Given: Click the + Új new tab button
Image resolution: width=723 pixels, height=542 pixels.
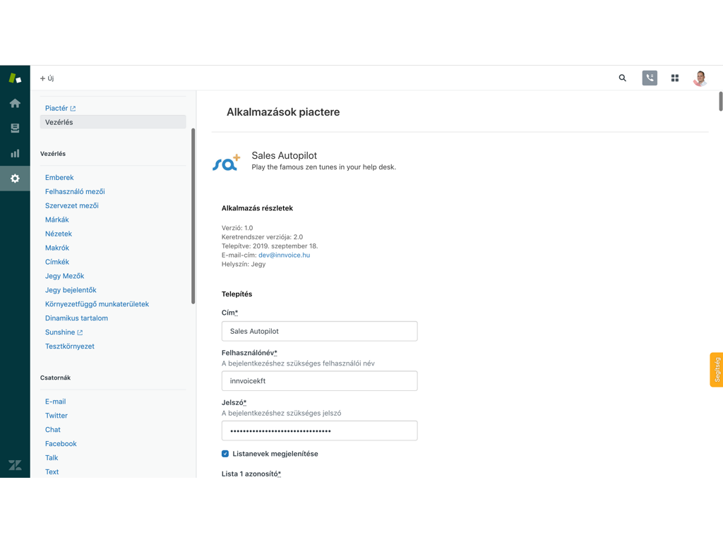Looking at the screenshot, I should pyautogui.click(x=47, y=78).
